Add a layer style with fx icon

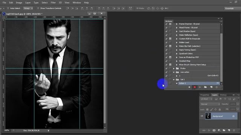pos(209,130)
